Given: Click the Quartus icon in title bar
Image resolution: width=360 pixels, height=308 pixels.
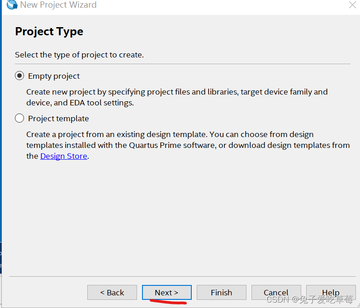Looking at the screenshot, I should click(x=12, y=5).
